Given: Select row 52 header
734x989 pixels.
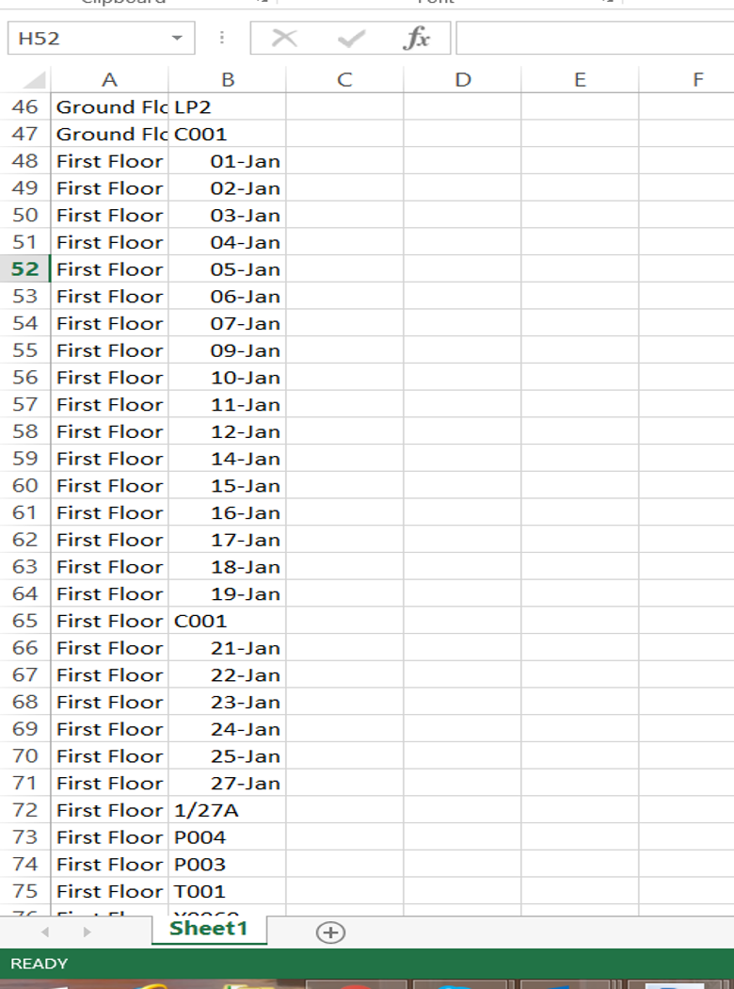Looking at the screenshot, I should (25, 269).
